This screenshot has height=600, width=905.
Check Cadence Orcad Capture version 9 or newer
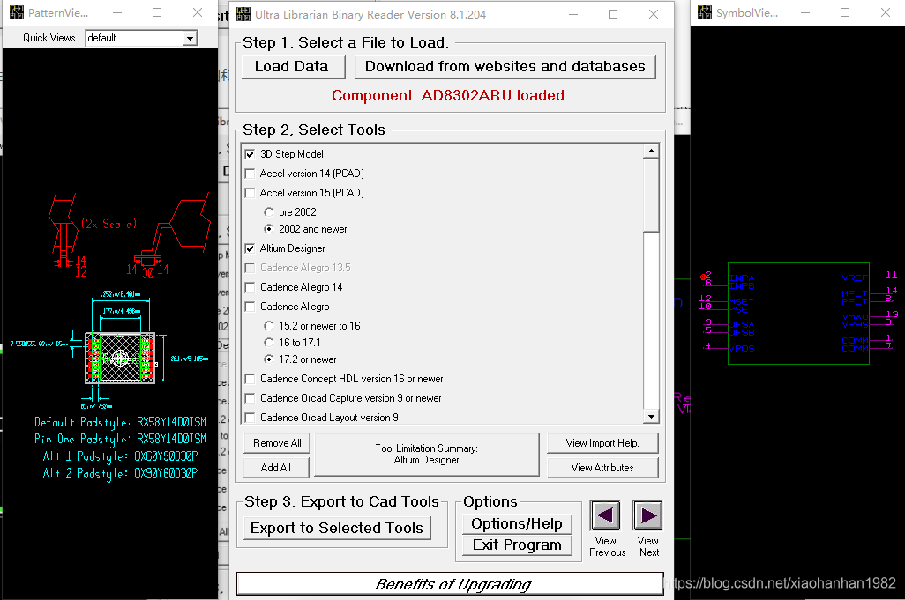pyautogui.click(x=251, y=397)
